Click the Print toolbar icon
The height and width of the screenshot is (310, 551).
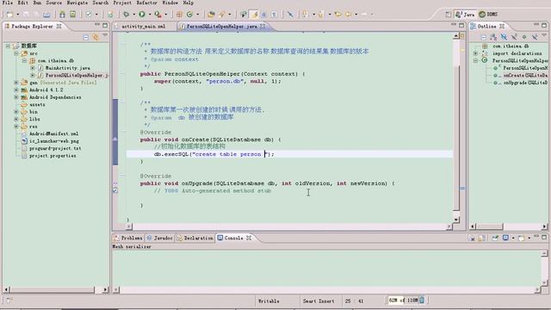click(46, 15)
